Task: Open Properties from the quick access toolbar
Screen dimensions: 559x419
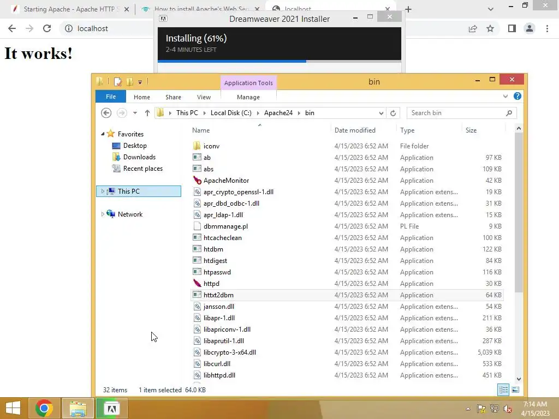Action: point(118,82)
